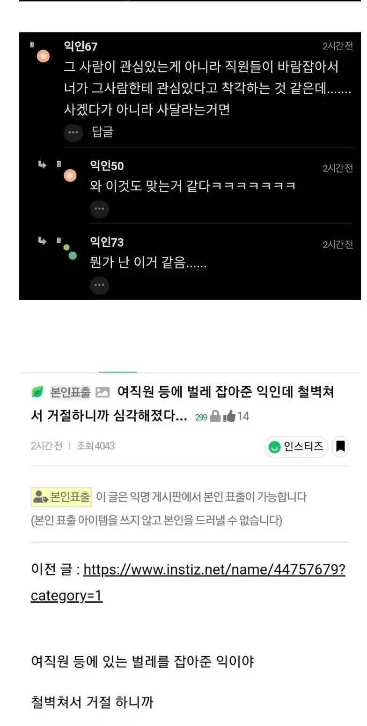Image resolution: width=367 pixels, height=726 pixels.
Task: Click the 인스티즈 button
Action: click(x=297, y=447)
